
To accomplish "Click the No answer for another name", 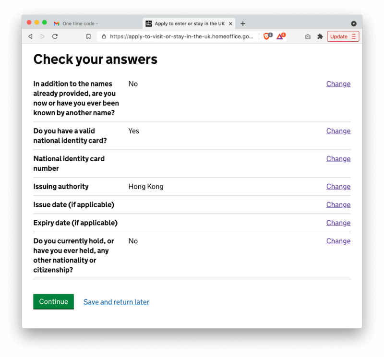I will click(x=133, y=84).
